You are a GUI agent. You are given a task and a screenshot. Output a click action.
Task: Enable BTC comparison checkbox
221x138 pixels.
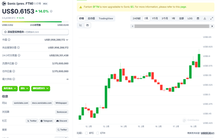[x=87, y=133]
